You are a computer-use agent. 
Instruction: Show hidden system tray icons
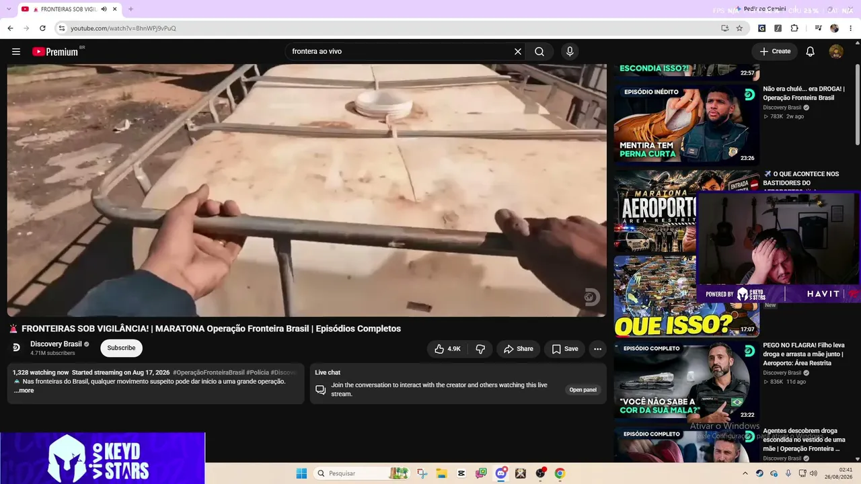[x=745, y=473]
